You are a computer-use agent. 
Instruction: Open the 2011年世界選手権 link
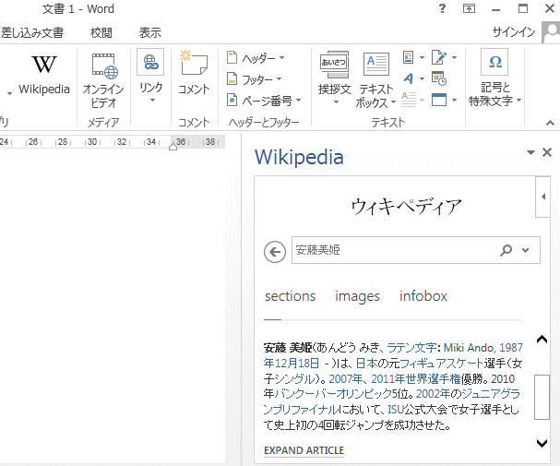(x=416, y=378)
